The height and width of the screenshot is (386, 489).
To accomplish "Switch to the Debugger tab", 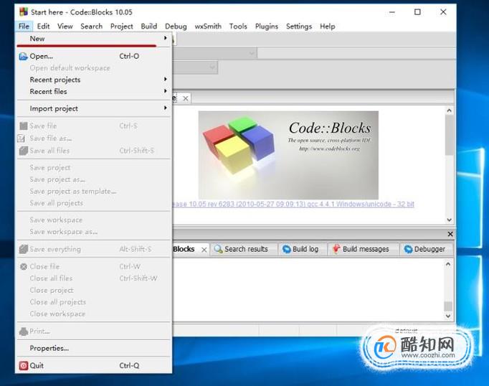I will [427, 249].
